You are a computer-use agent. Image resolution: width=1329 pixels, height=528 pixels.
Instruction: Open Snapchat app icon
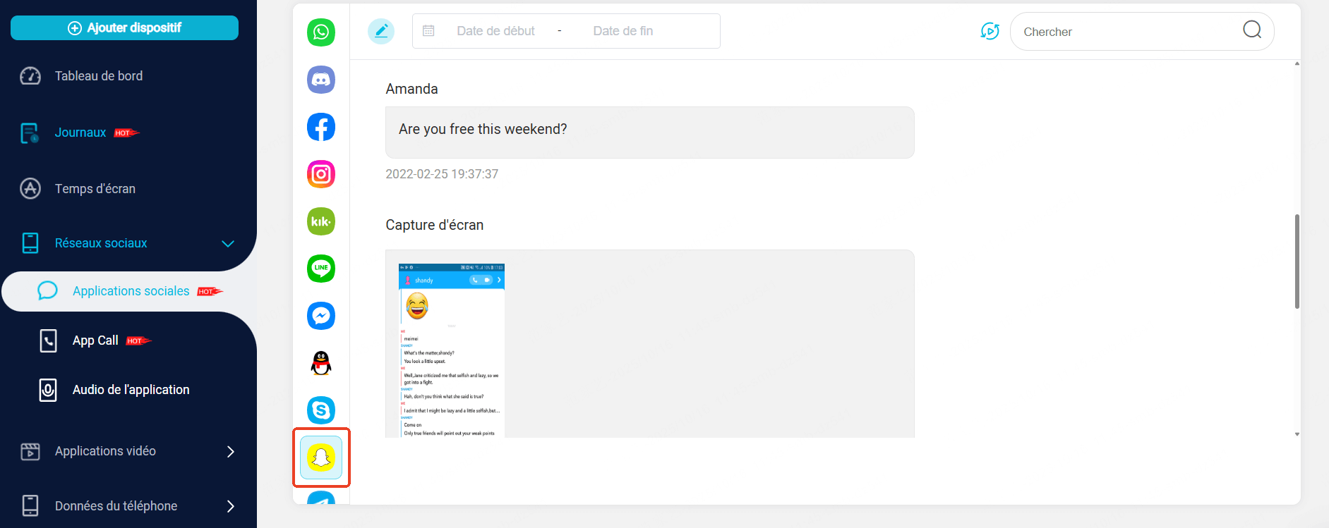click(321, 458)
